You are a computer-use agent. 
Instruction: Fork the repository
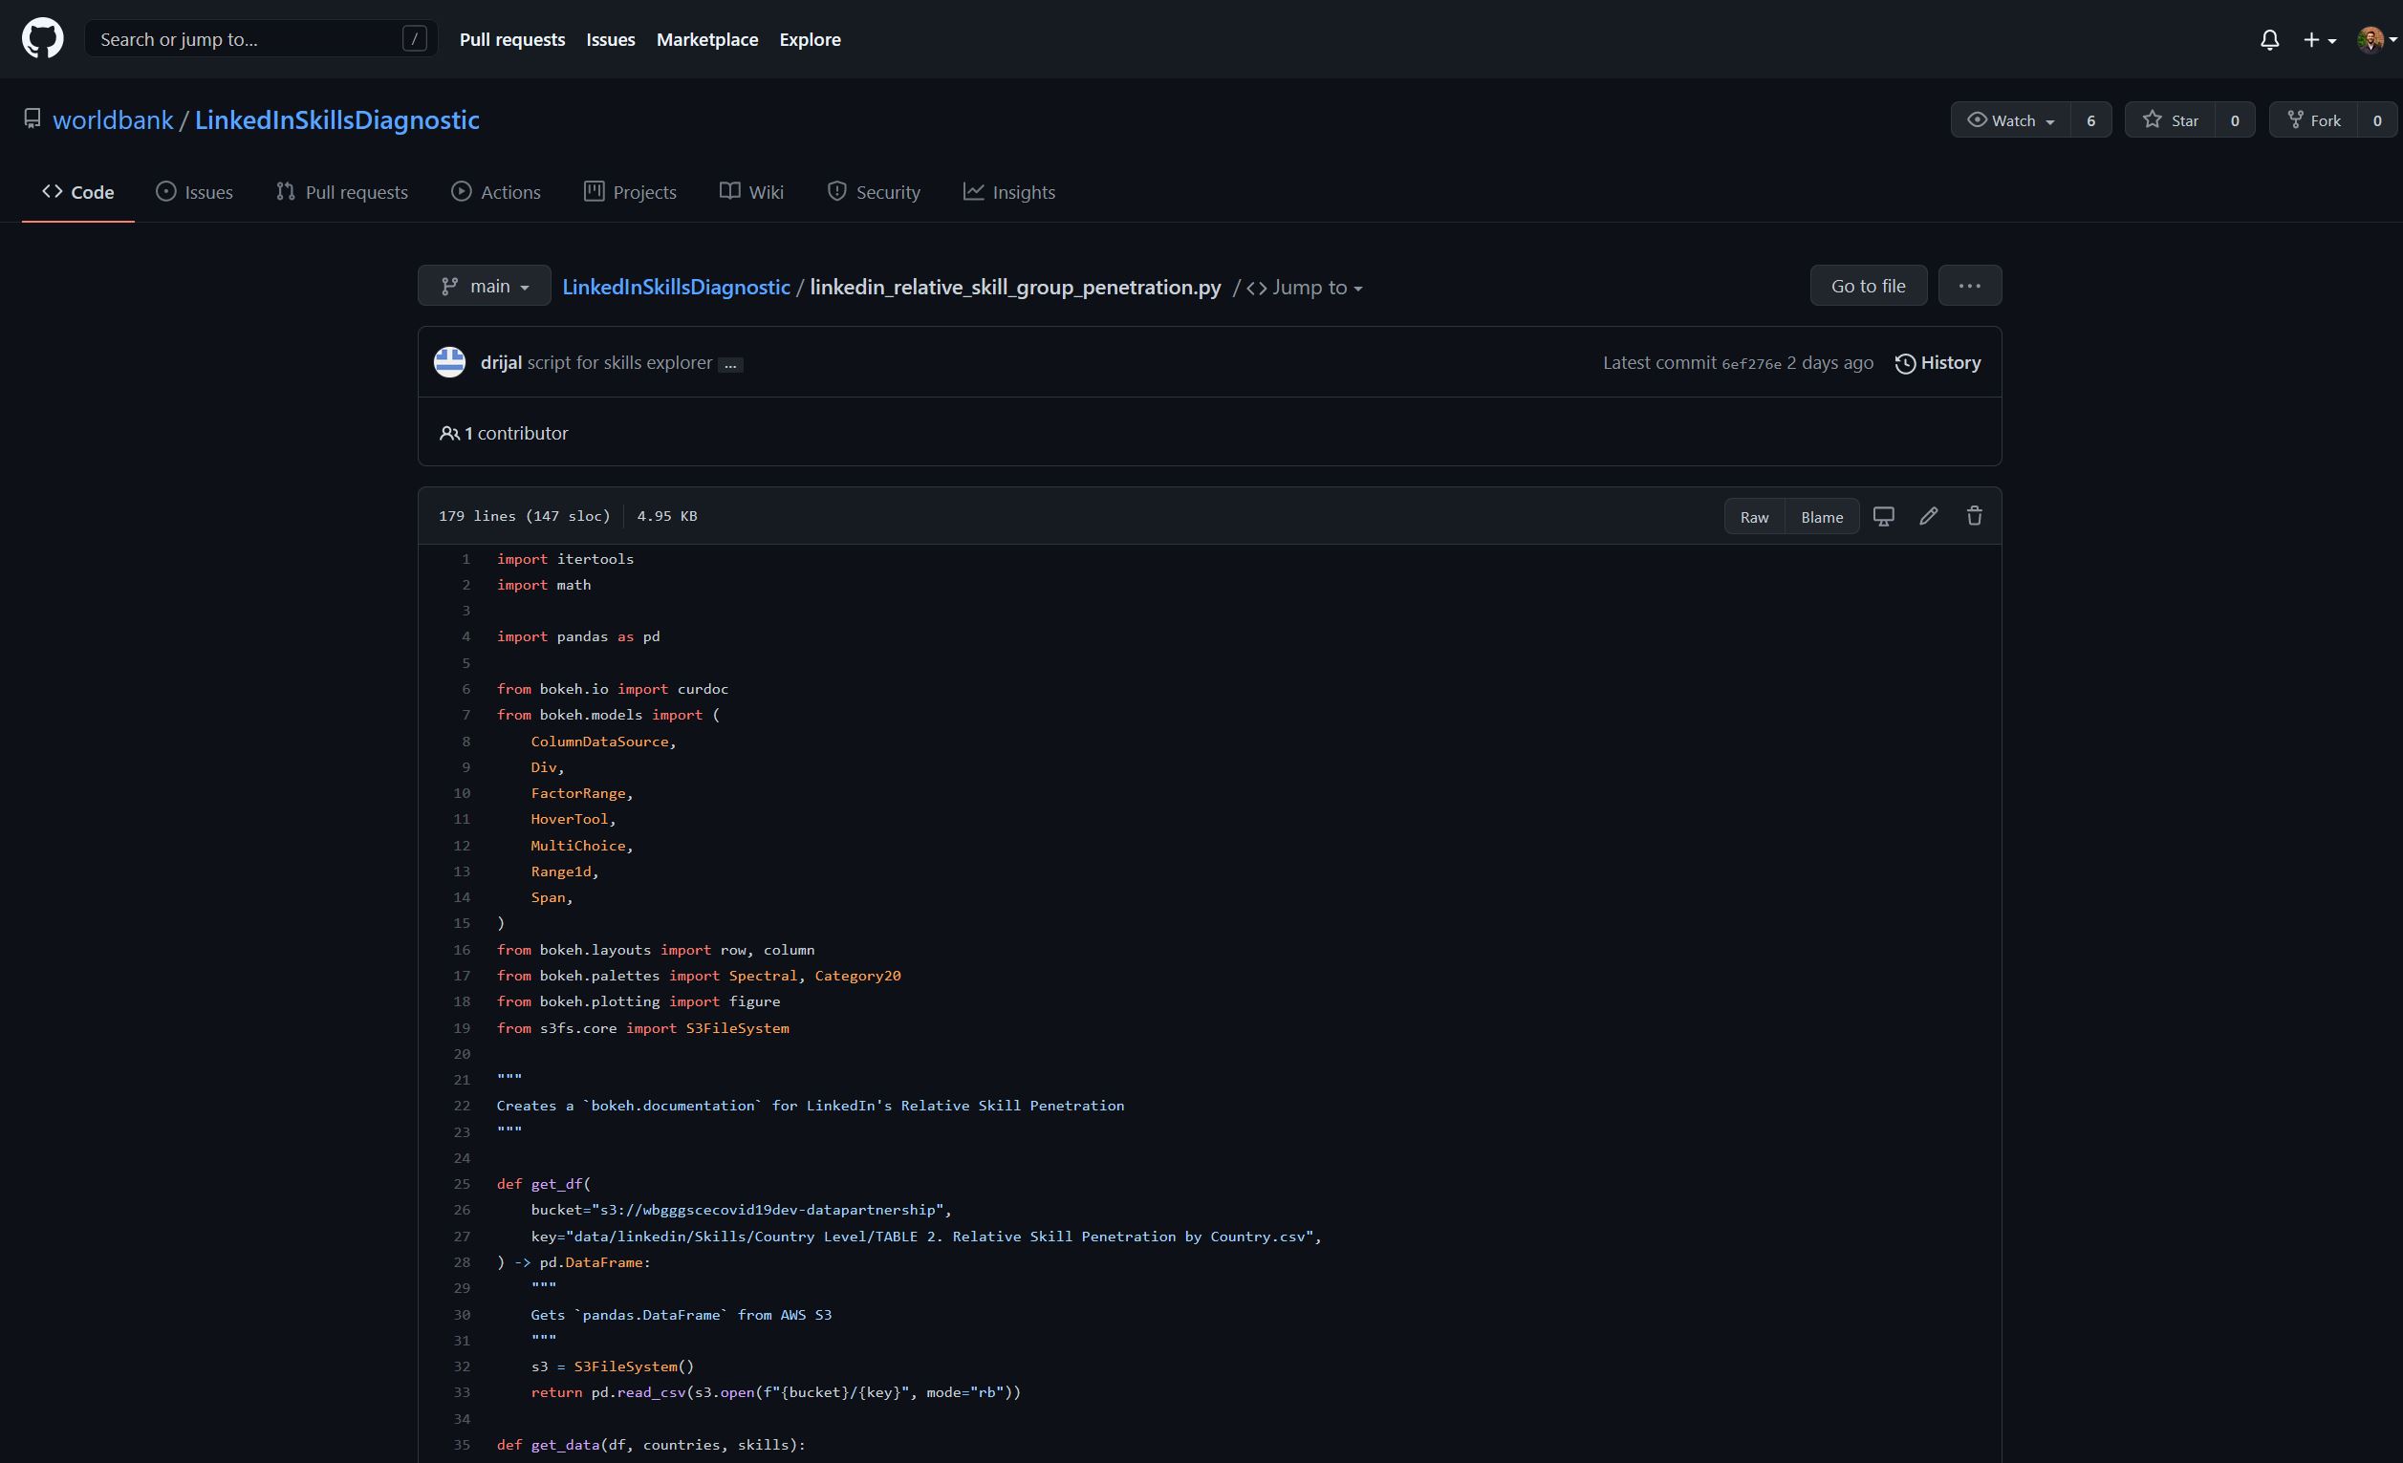pos(2314,119)
